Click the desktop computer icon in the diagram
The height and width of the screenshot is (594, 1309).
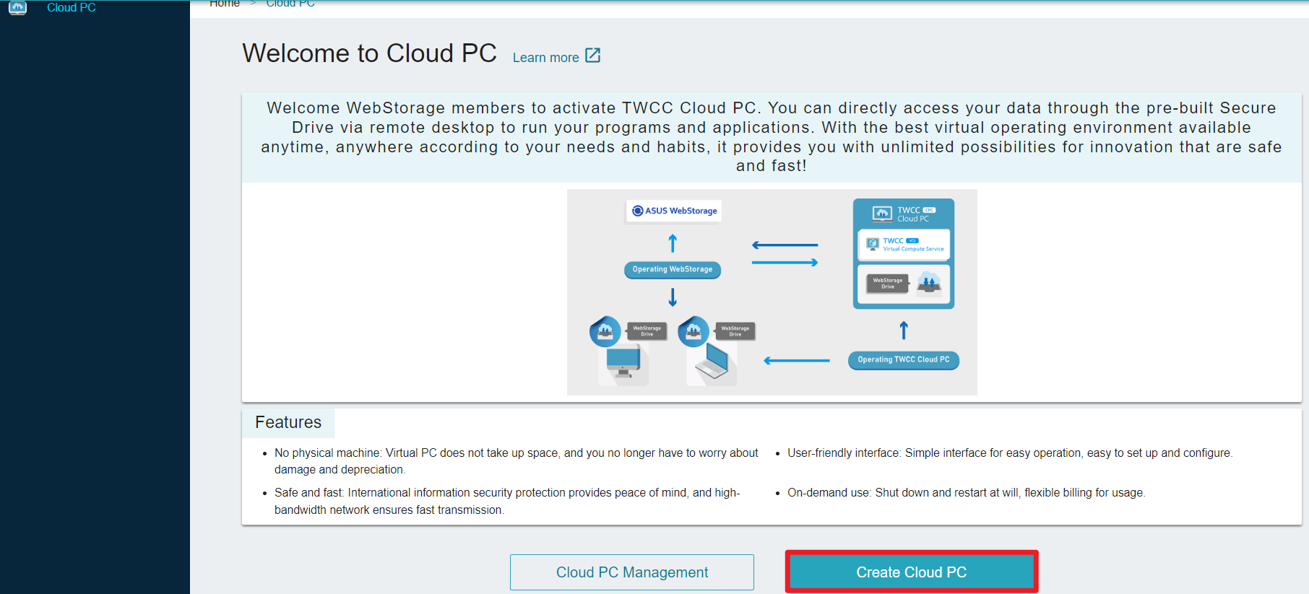(623, 362)
